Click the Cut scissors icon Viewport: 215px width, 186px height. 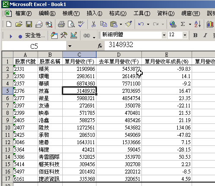pos(93,24)
